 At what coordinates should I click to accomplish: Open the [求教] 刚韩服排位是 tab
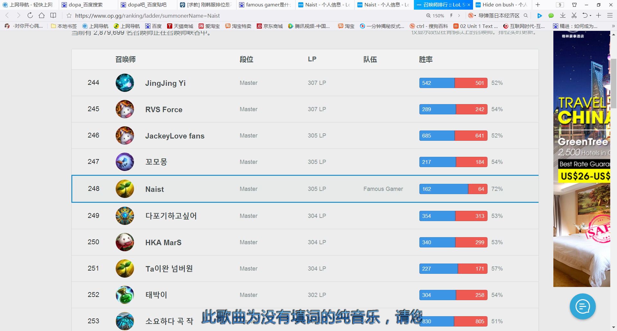tap(207, 5)
